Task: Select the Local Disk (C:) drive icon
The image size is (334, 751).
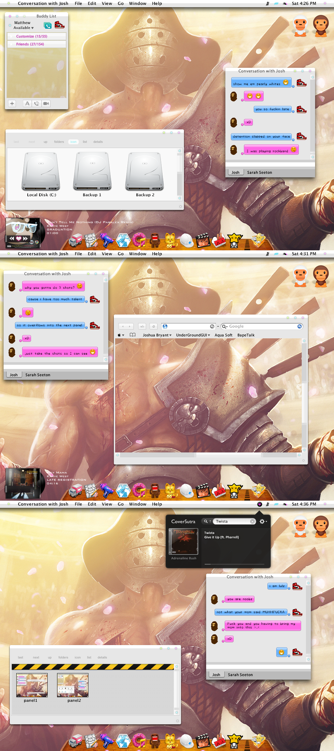Action: pyautogui.click(x=41, y=172)
